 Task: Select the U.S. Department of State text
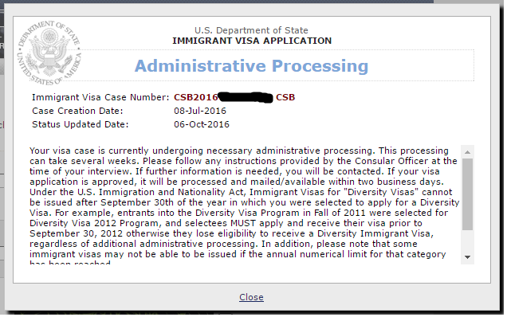[251, 30]
